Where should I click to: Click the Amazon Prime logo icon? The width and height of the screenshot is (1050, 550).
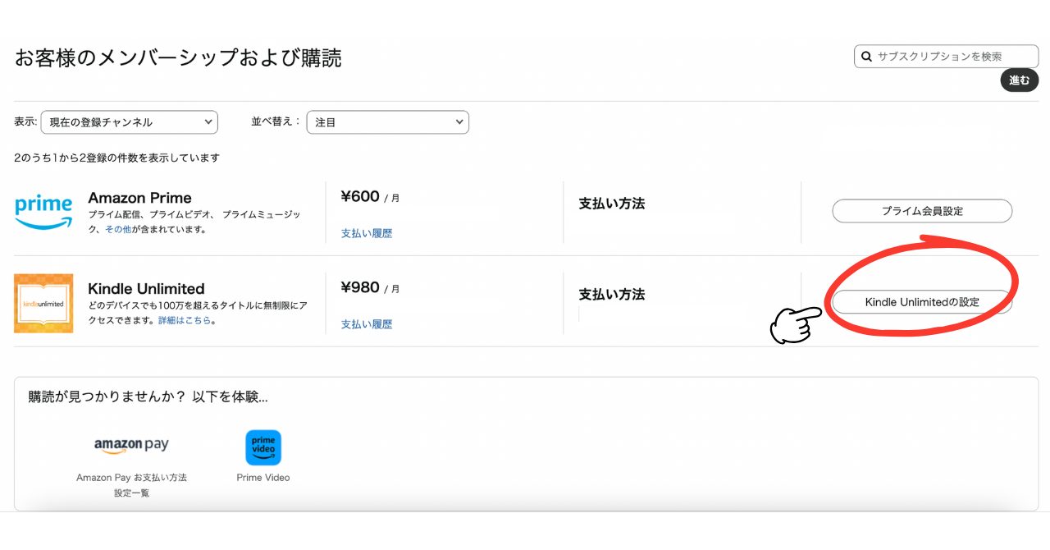(43, 211)
